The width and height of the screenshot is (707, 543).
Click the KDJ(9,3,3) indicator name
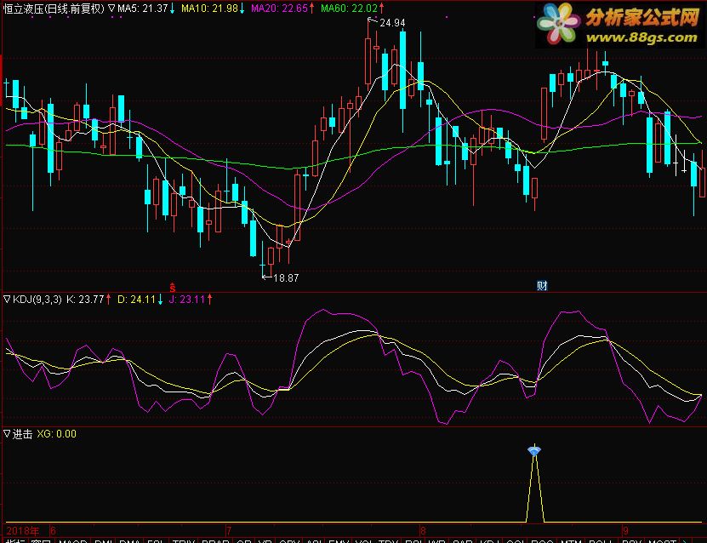(37, 300)
